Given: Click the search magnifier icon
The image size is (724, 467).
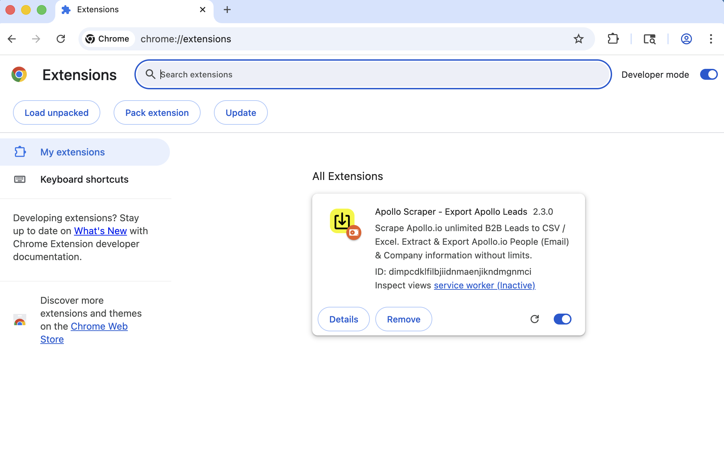Looking at the screenshot, I should 150,74.
